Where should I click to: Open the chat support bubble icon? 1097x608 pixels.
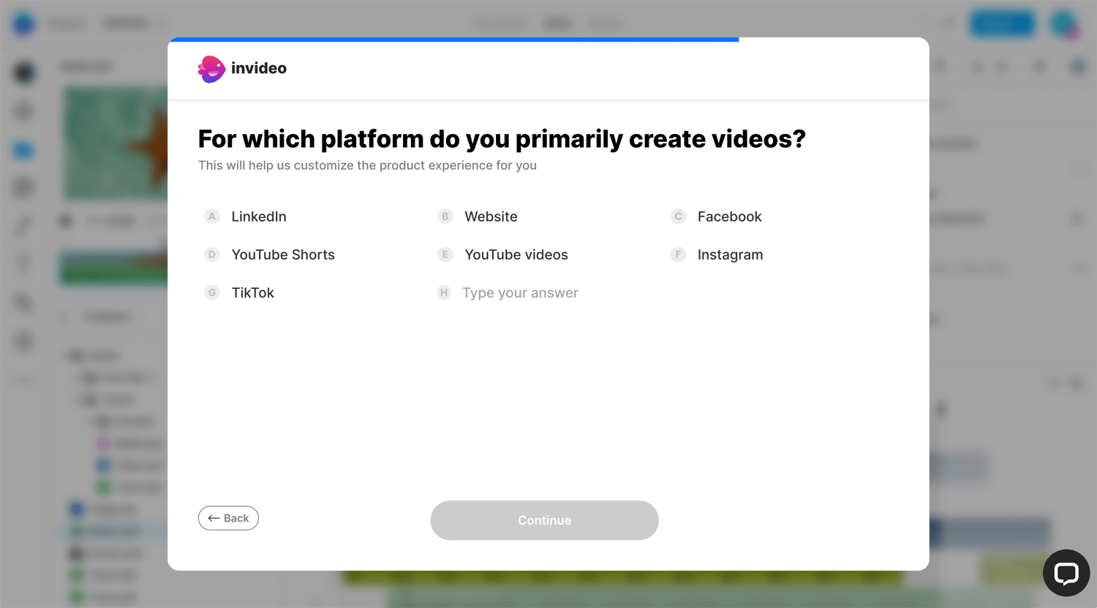pyautogui.click(x=1066, y=573)
